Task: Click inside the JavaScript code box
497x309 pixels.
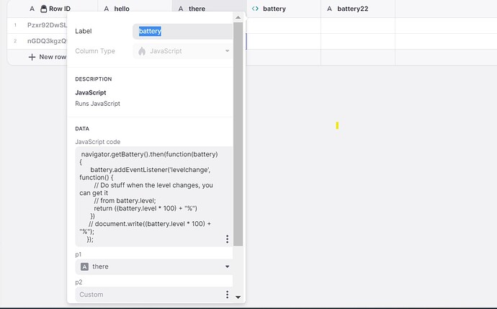Action: 154,197
